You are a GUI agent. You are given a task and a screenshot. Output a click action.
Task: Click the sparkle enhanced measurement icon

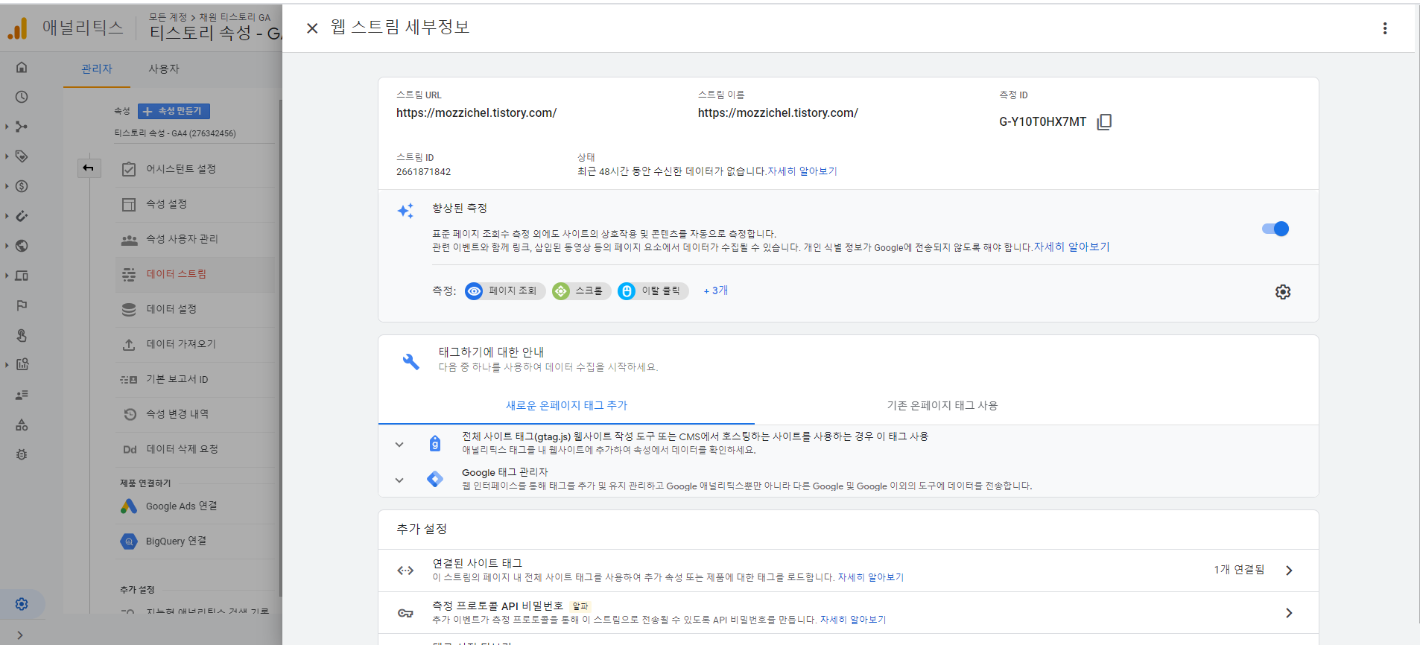coord(405,211)
